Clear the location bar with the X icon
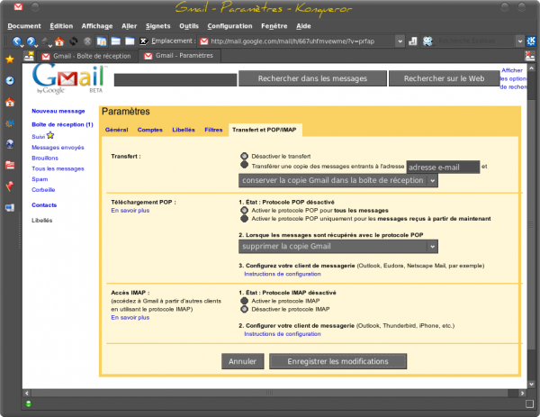This screenshot has width=540, height=417. point(144,41)
